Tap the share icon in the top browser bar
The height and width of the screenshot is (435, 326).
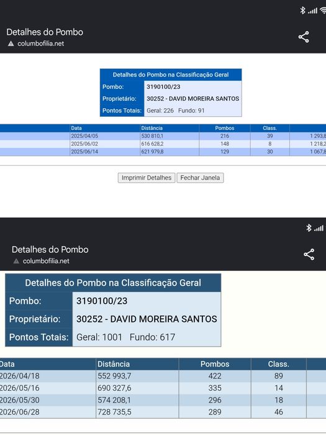[x=304, y=37]
